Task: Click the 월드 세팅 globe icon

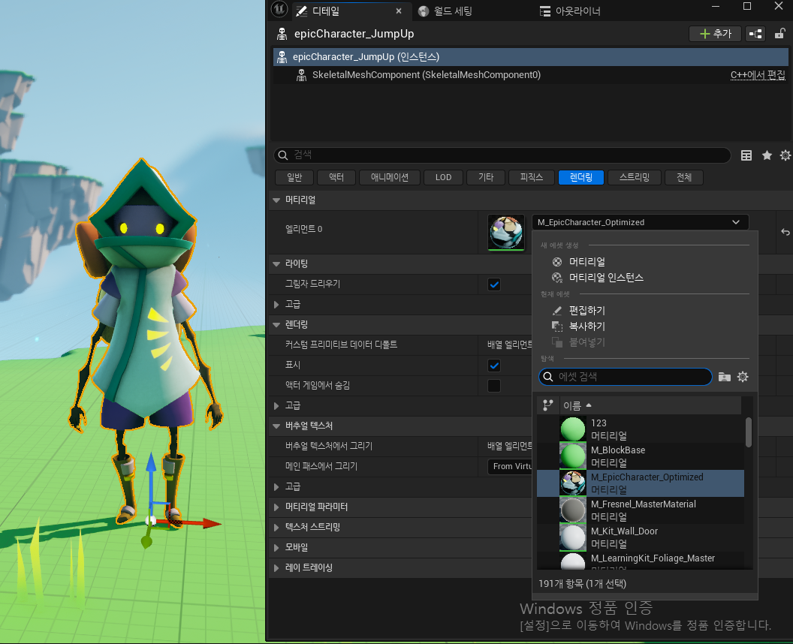Action: [x=424, y=11]
